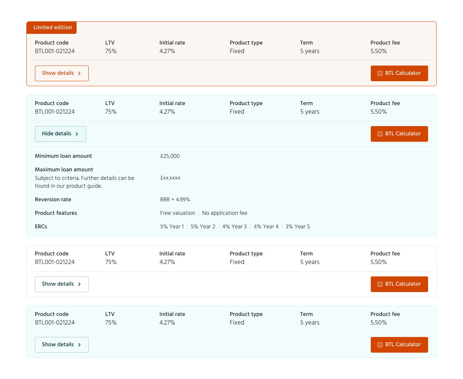Click the 3% Year 5 ERC entry

point(297,227)
